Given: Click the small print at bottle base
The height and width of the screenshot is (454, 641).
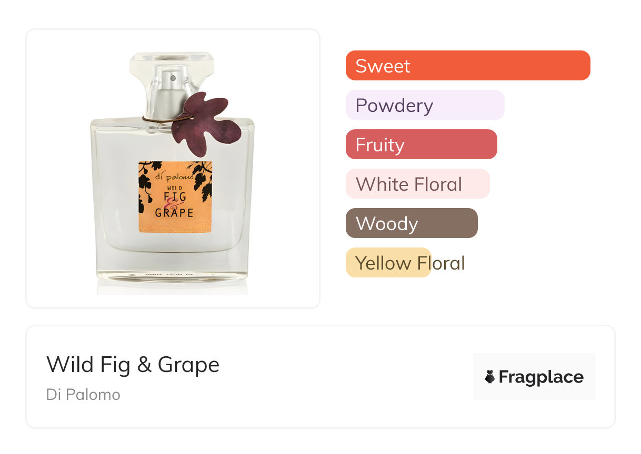Looking at the screenshot, I should [172, 274].
